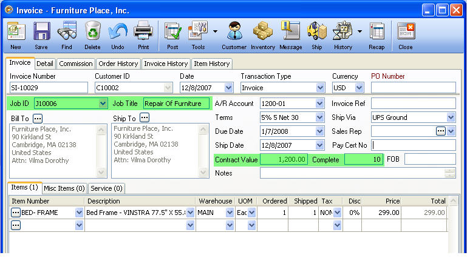Click in the PO Number field
The height and width of the screenshot is (264, 467).
(413, 88)
